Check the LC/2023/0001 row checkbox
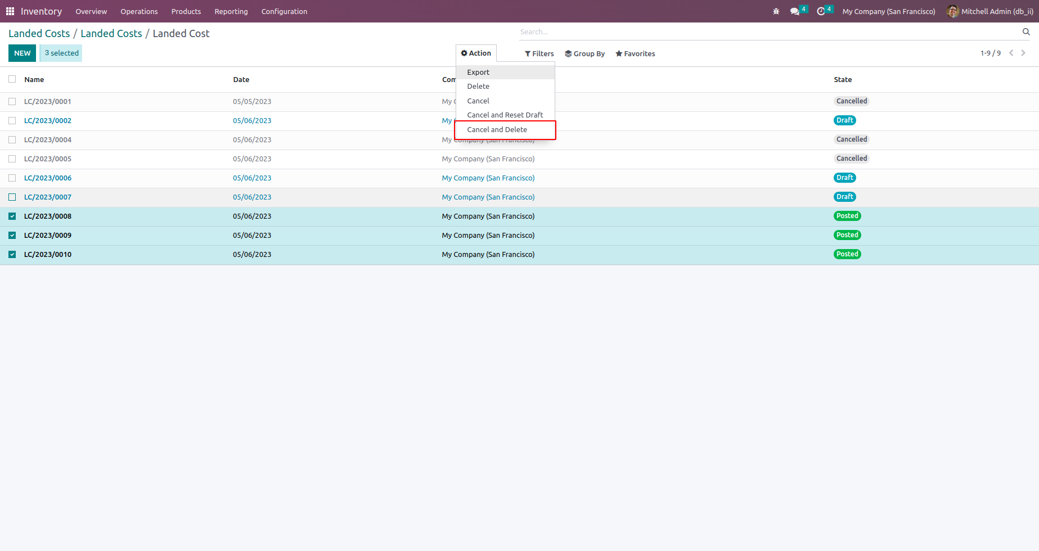Viewport: 1039px width, 551px height. 12,102
